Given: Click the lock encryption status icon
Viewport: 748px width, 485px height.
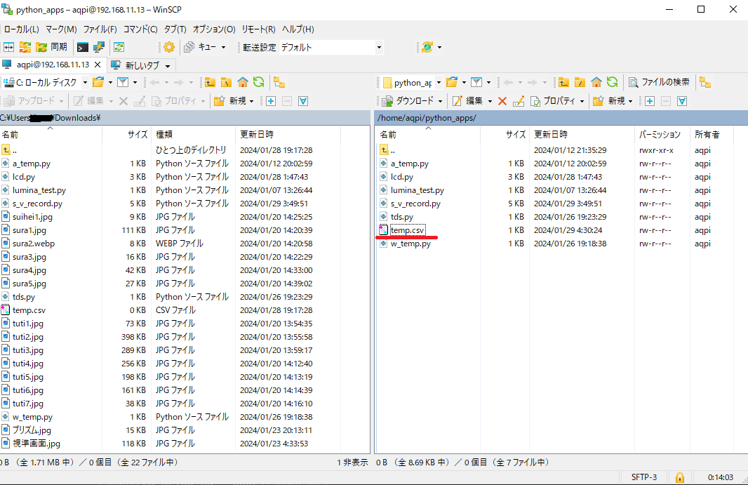Looking at the screenshot, I should [680, 477].
